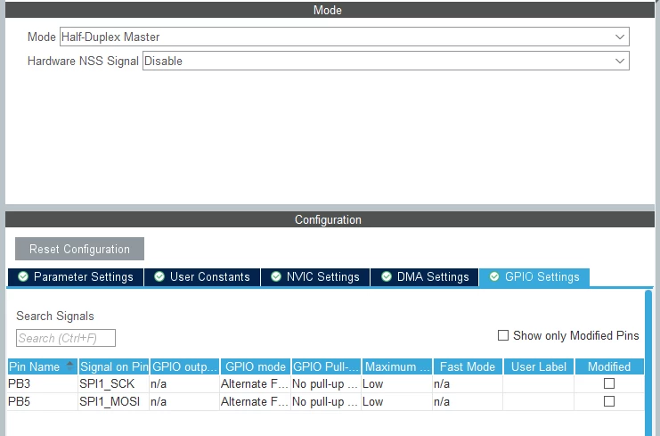Image resolution: width=660 pixels, height=436 pixels.
Task: Click green check icon on GPIO Settings tab
Action: coord(494,276)
